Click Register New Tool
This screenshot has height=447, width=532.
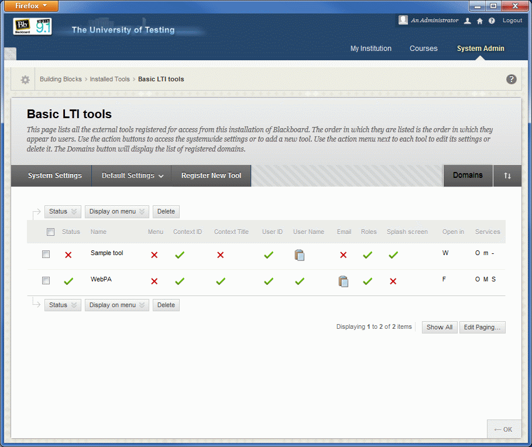[210, 176]
